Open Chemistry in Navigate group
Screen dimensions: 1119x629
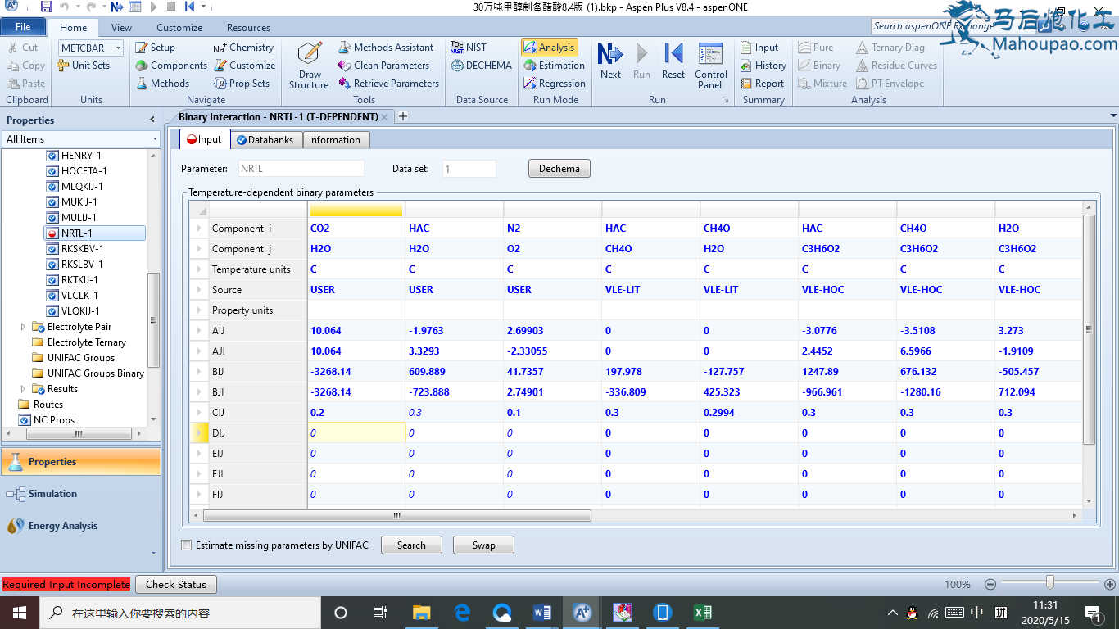(x=243, y=48)
